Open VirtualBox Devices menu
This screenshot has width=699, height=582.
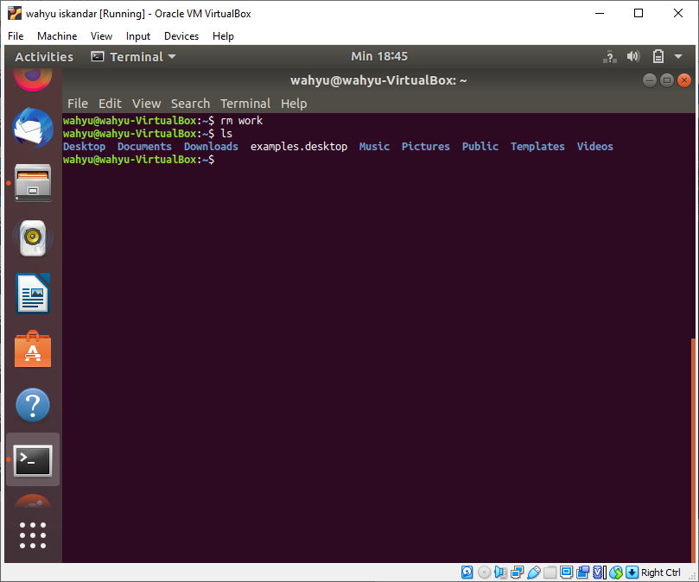click(x=181, y=36)
